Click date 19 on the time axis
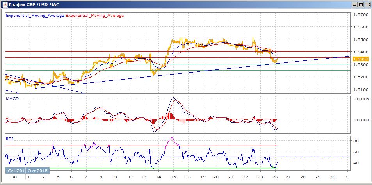 tap(202, 177)
